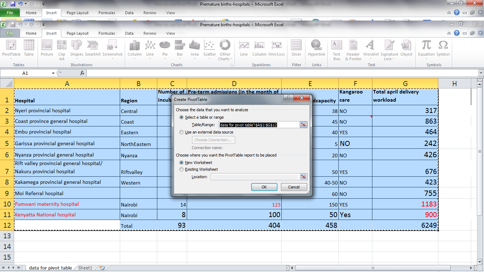Click the last-sheet navigation arrow at bottom left
The width and height of the screenshot is (484, 272).
pyautogui.click(x=19, y=268)
